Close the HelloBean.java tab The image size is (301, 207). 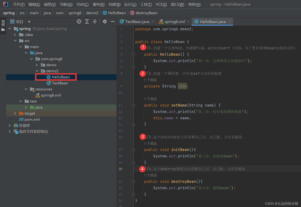point(229,22)
